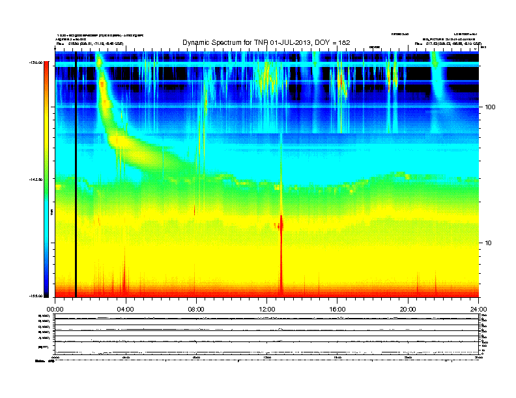
Task: Click the 16:00 time axis label
Action: click(337, 310)
